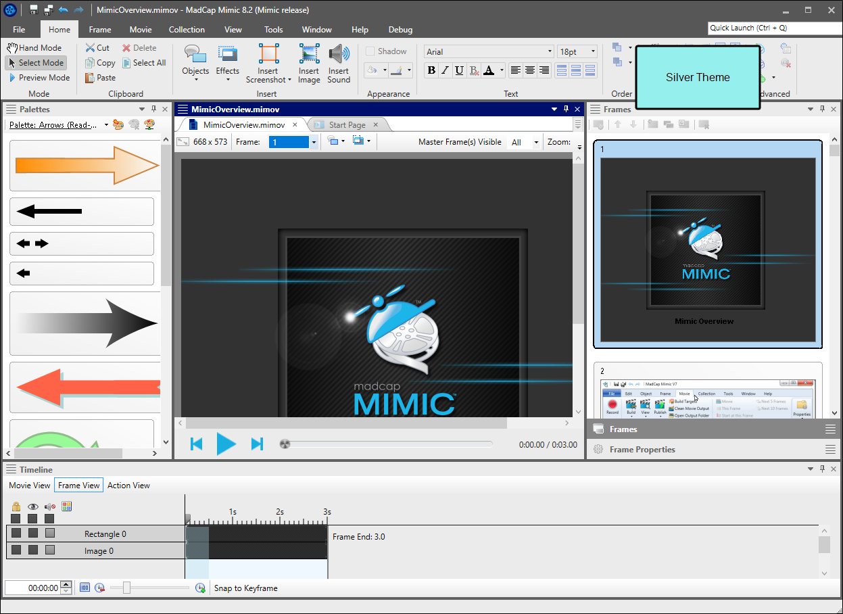Click the timeline color grid icon
This screenshot has height=614, width=843.
(66, 506)
